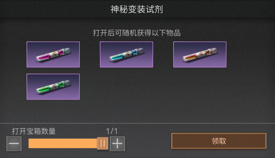Click the 打开宝箱数量 label
Viewport: 275px width, 158px height.
pyautogui.click(x=34, y=131)
